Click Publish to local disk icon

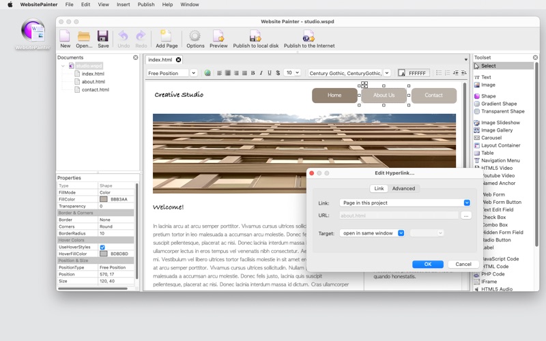tap(255, 36)
